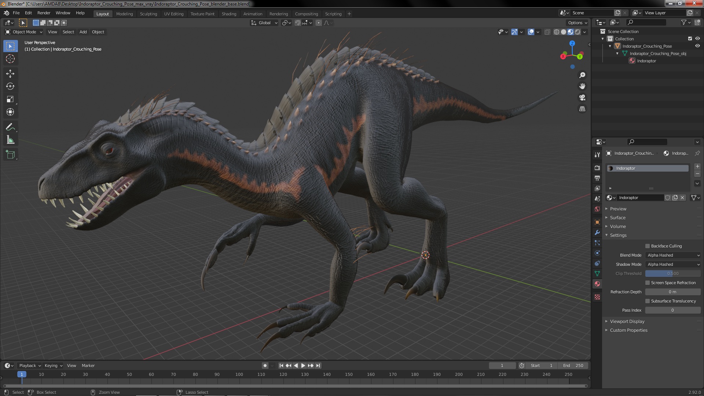Viewport: 704px width, 396px height.
Task: Open the Render menu
Action: [44, 13]
